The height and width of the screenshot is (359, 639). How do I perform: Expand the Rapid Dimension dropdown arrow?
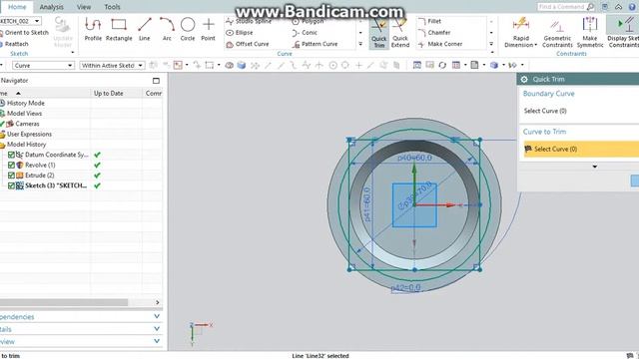[x=535, y=45]
